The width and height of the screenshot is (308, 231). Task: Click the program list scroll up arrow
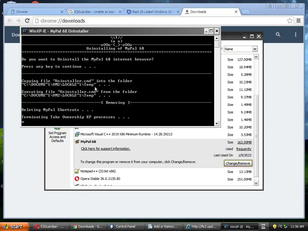click(256, 57)
